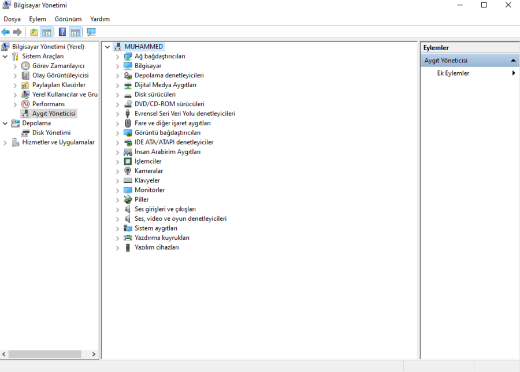Expand the İnsan Arabirim Aygıtları category
The width and height of the screenshot is (520, 372).
coord(117,152)
